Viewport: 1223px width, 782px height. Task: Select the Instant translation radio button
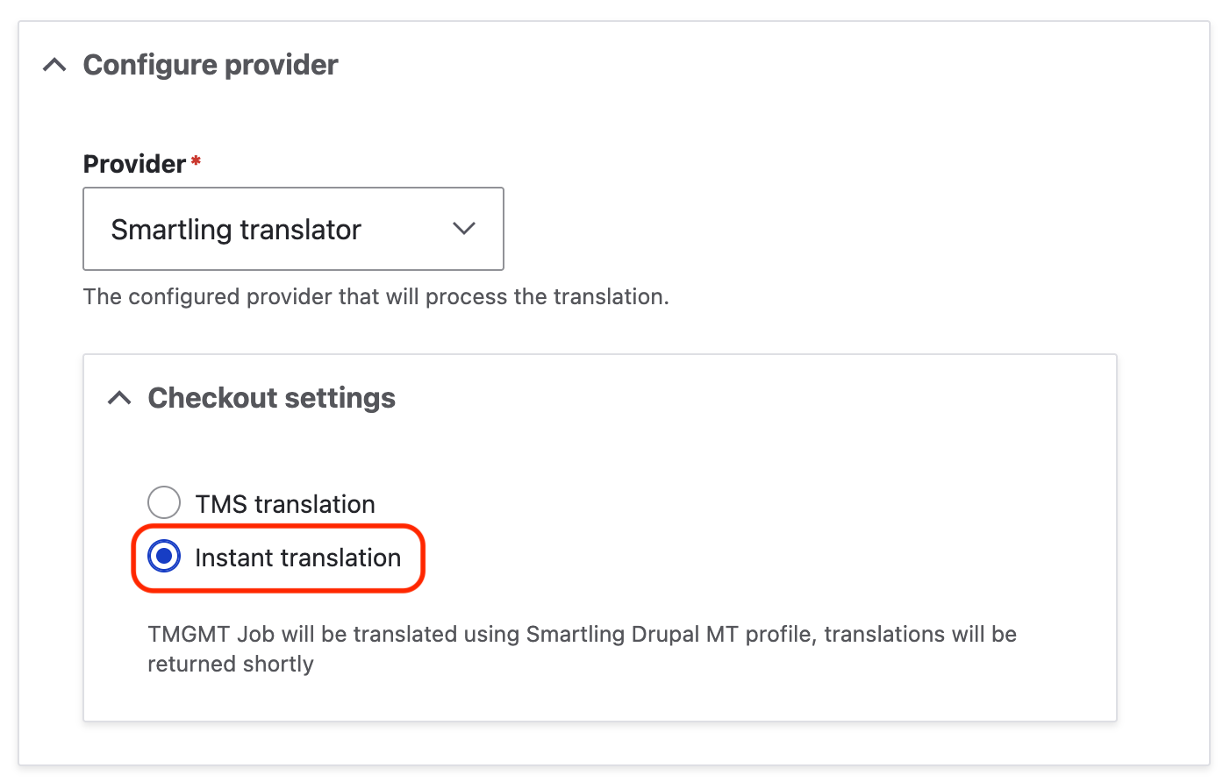coord(164,557)
